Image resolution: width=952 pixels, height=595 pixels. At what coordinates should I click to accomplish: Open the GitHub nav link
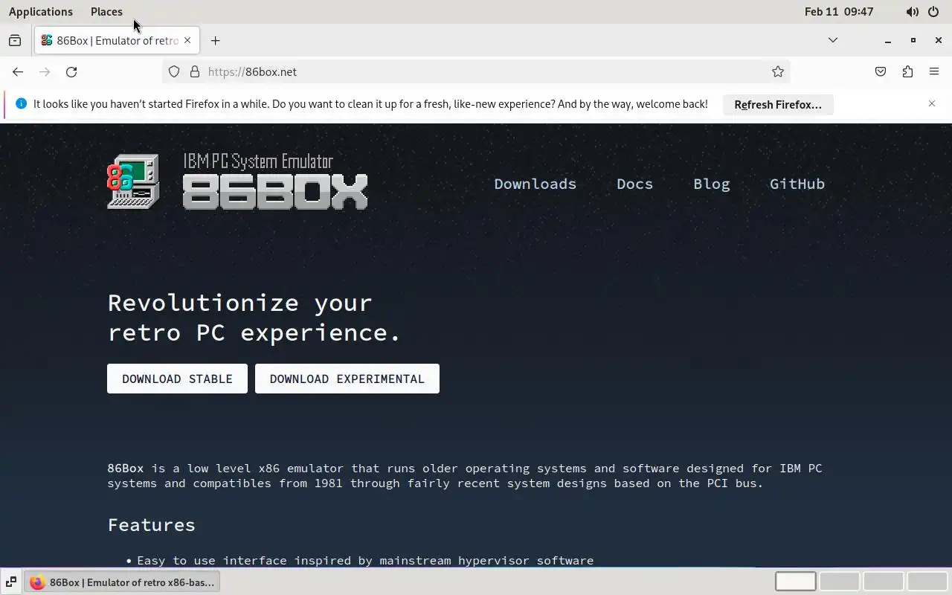797,184
